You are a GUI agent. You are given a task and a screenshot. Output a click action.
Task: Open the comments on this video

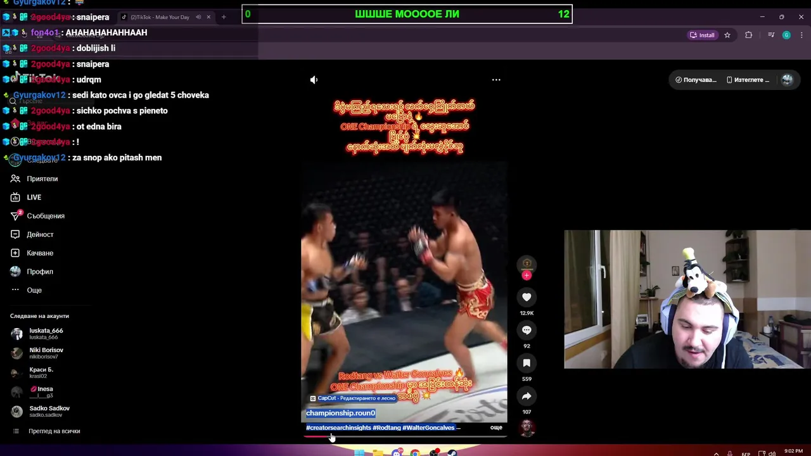click(527, 330)
